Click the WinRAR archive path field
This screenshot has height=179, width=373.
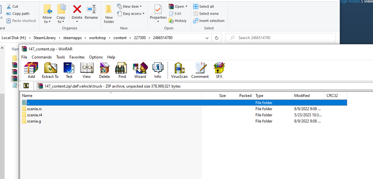pos(204,86)
